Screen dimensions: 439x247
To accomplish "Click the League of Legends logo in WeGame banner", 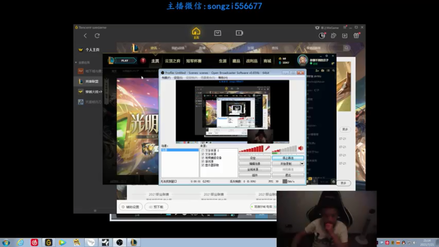I will pos(135,48).
